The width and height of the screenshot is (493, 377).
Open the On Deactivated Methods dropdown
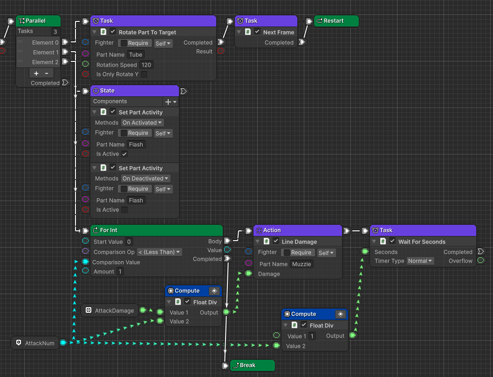click(x=145, y=179)
